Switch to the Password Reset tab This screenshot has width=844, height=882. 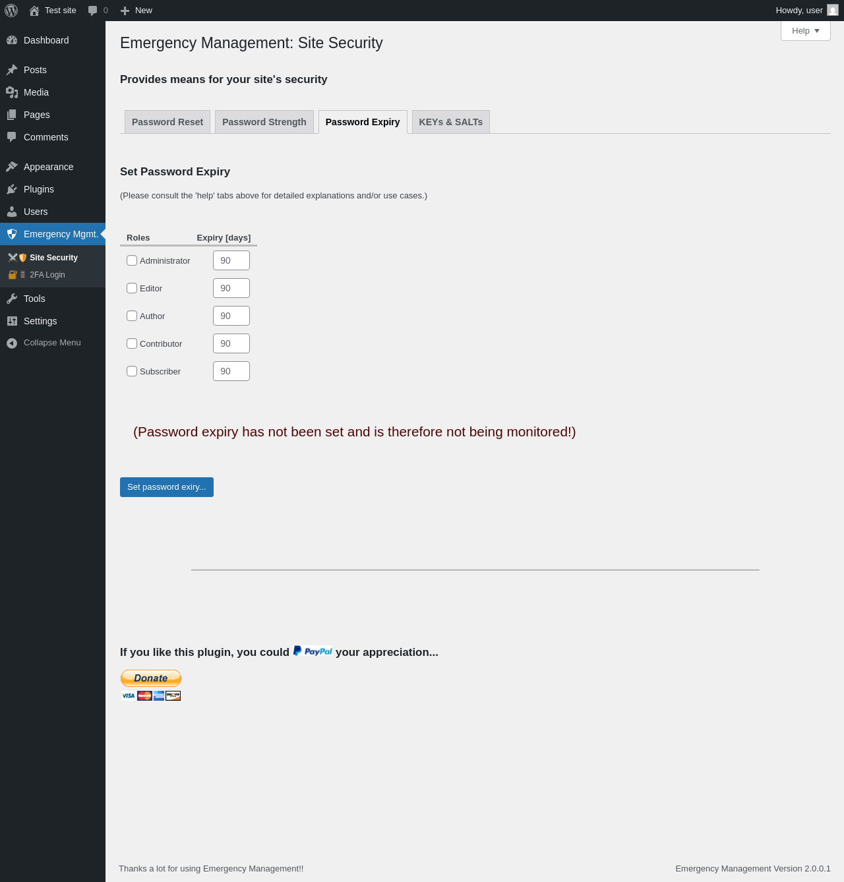[167, 122]
